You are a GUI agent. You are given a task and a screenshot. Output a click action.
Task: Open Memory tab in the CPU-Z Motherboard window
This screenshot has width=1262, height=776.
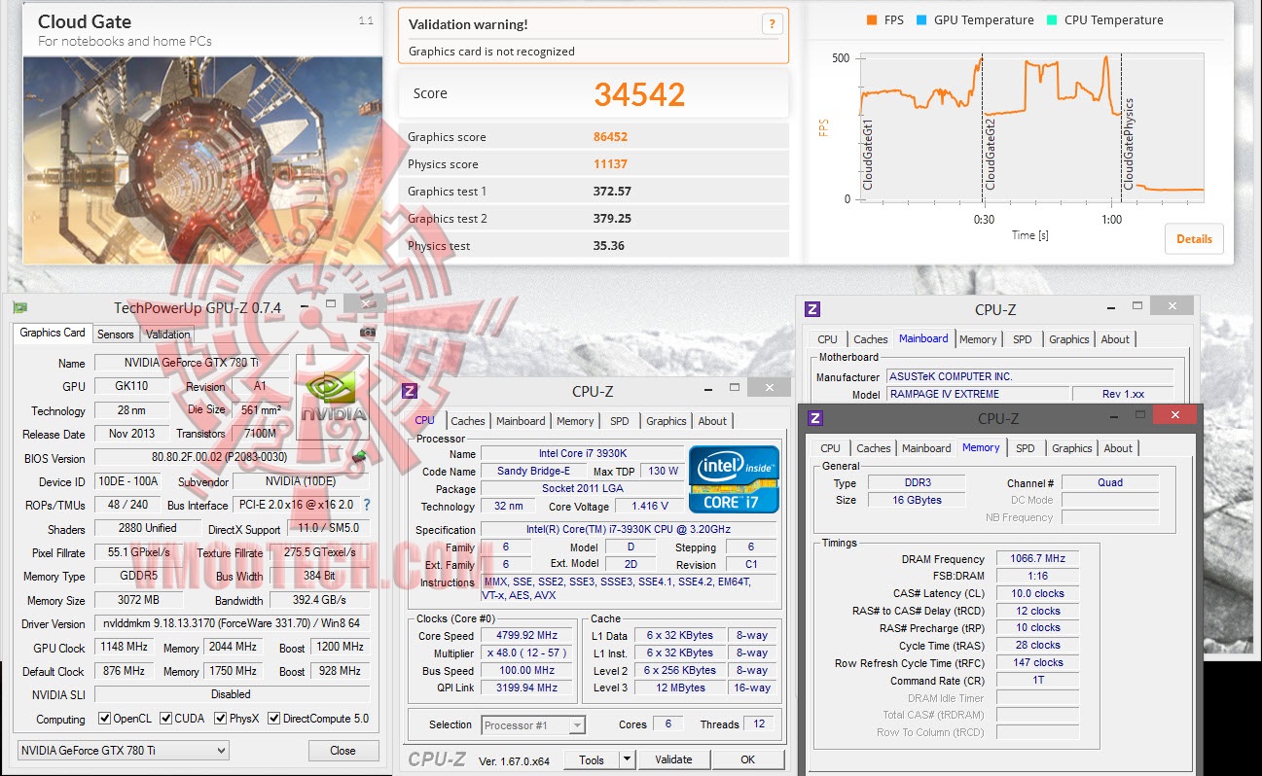tap(978, 339)
